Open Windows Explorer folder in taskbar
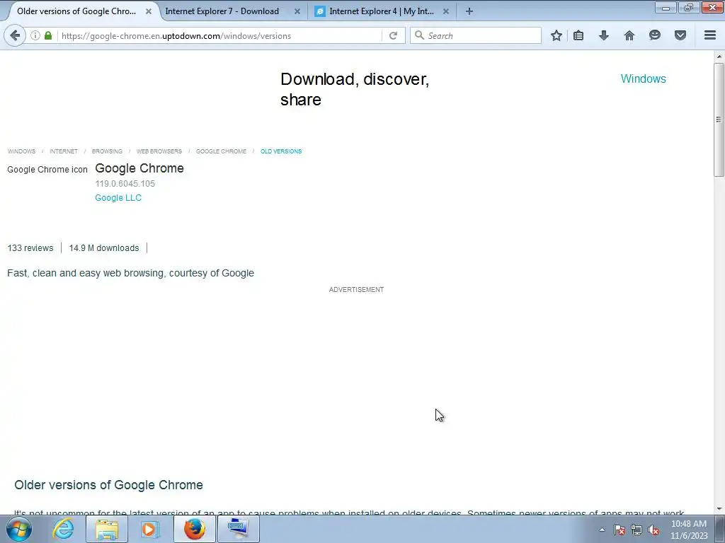The image size is (725, 543). tap(107, 529)
